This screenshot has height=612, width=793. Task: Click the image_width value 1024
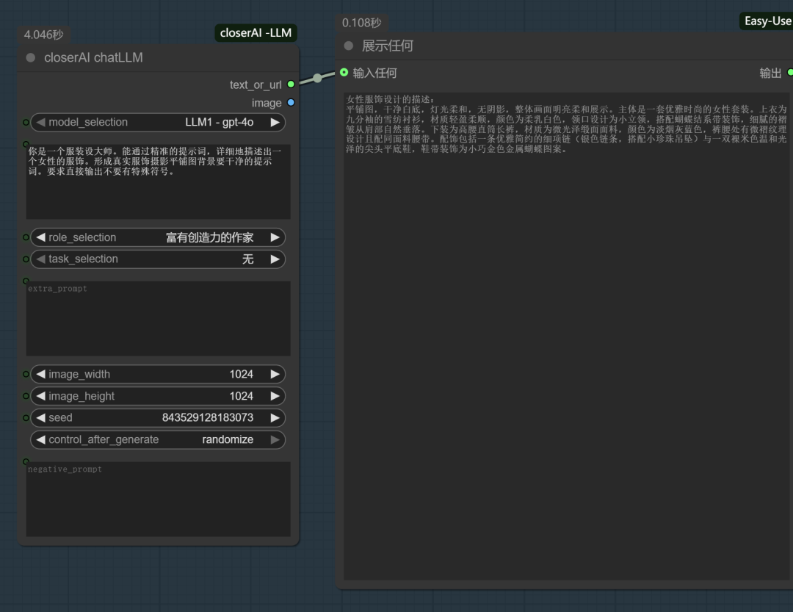(x=242, y=374)
